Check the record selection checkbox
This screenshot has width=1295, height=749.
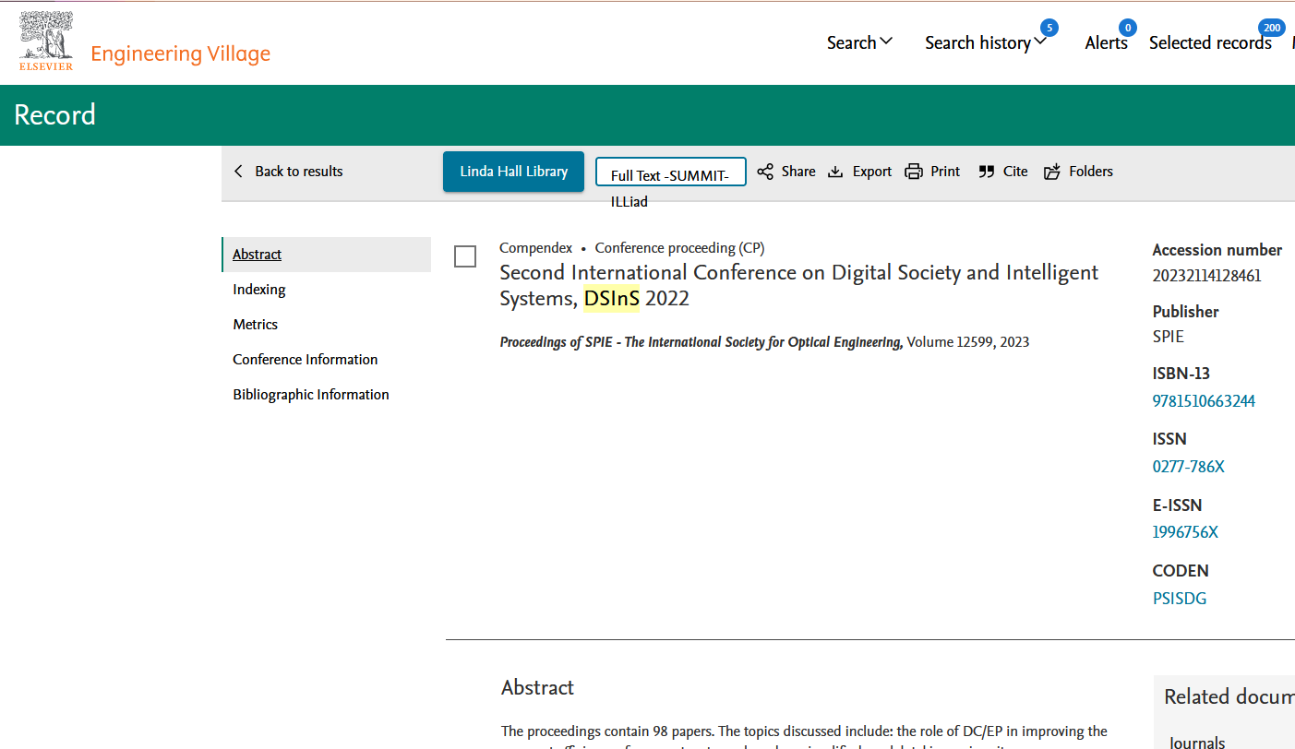465,257
